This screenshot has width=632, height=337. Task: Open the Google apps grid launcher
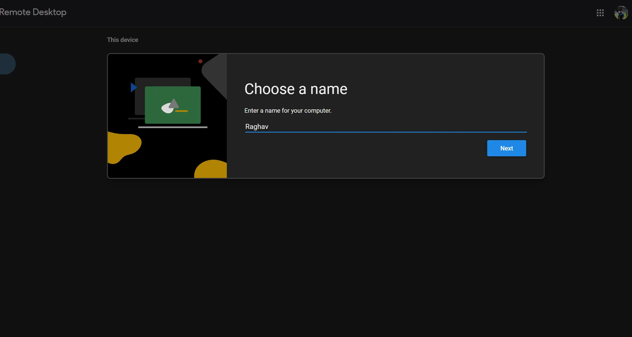coord(600,13)
